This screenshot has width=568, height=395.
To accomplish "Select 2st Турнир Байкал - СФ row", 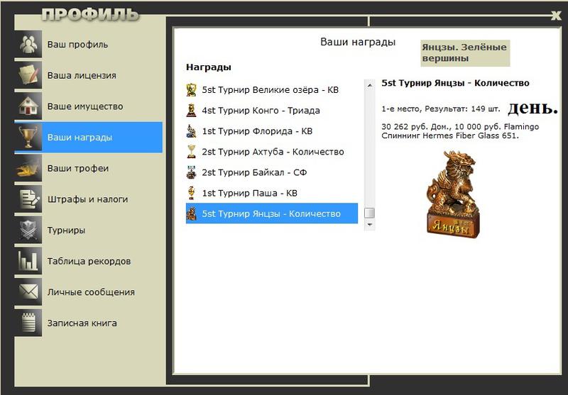I will coord(272,172).
